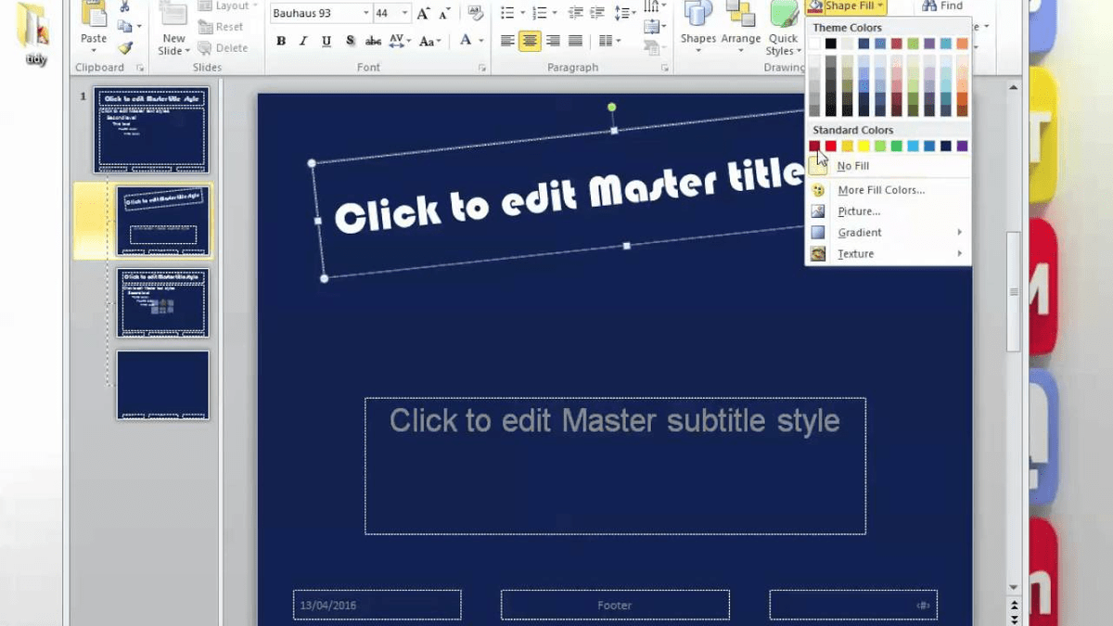Expand the font size dropdown showing 44

pos(404,14)
